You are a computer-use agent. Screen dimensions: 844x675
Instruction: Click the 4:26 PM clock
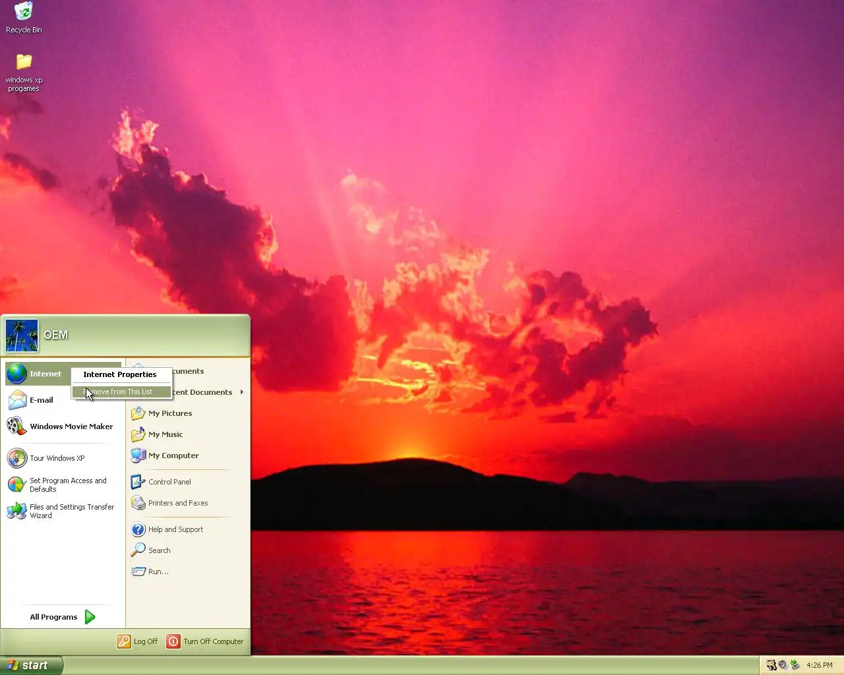pyautogui.click(x=820, y=665)
